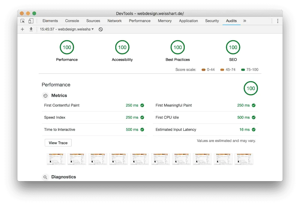This screenshot has width=300, height=206.
Task: Start a new audit with plus icon
Action: (x=22, y=29)
